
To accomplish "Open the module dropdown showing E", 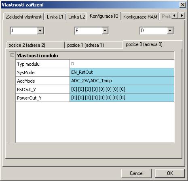I will [105, 31].
